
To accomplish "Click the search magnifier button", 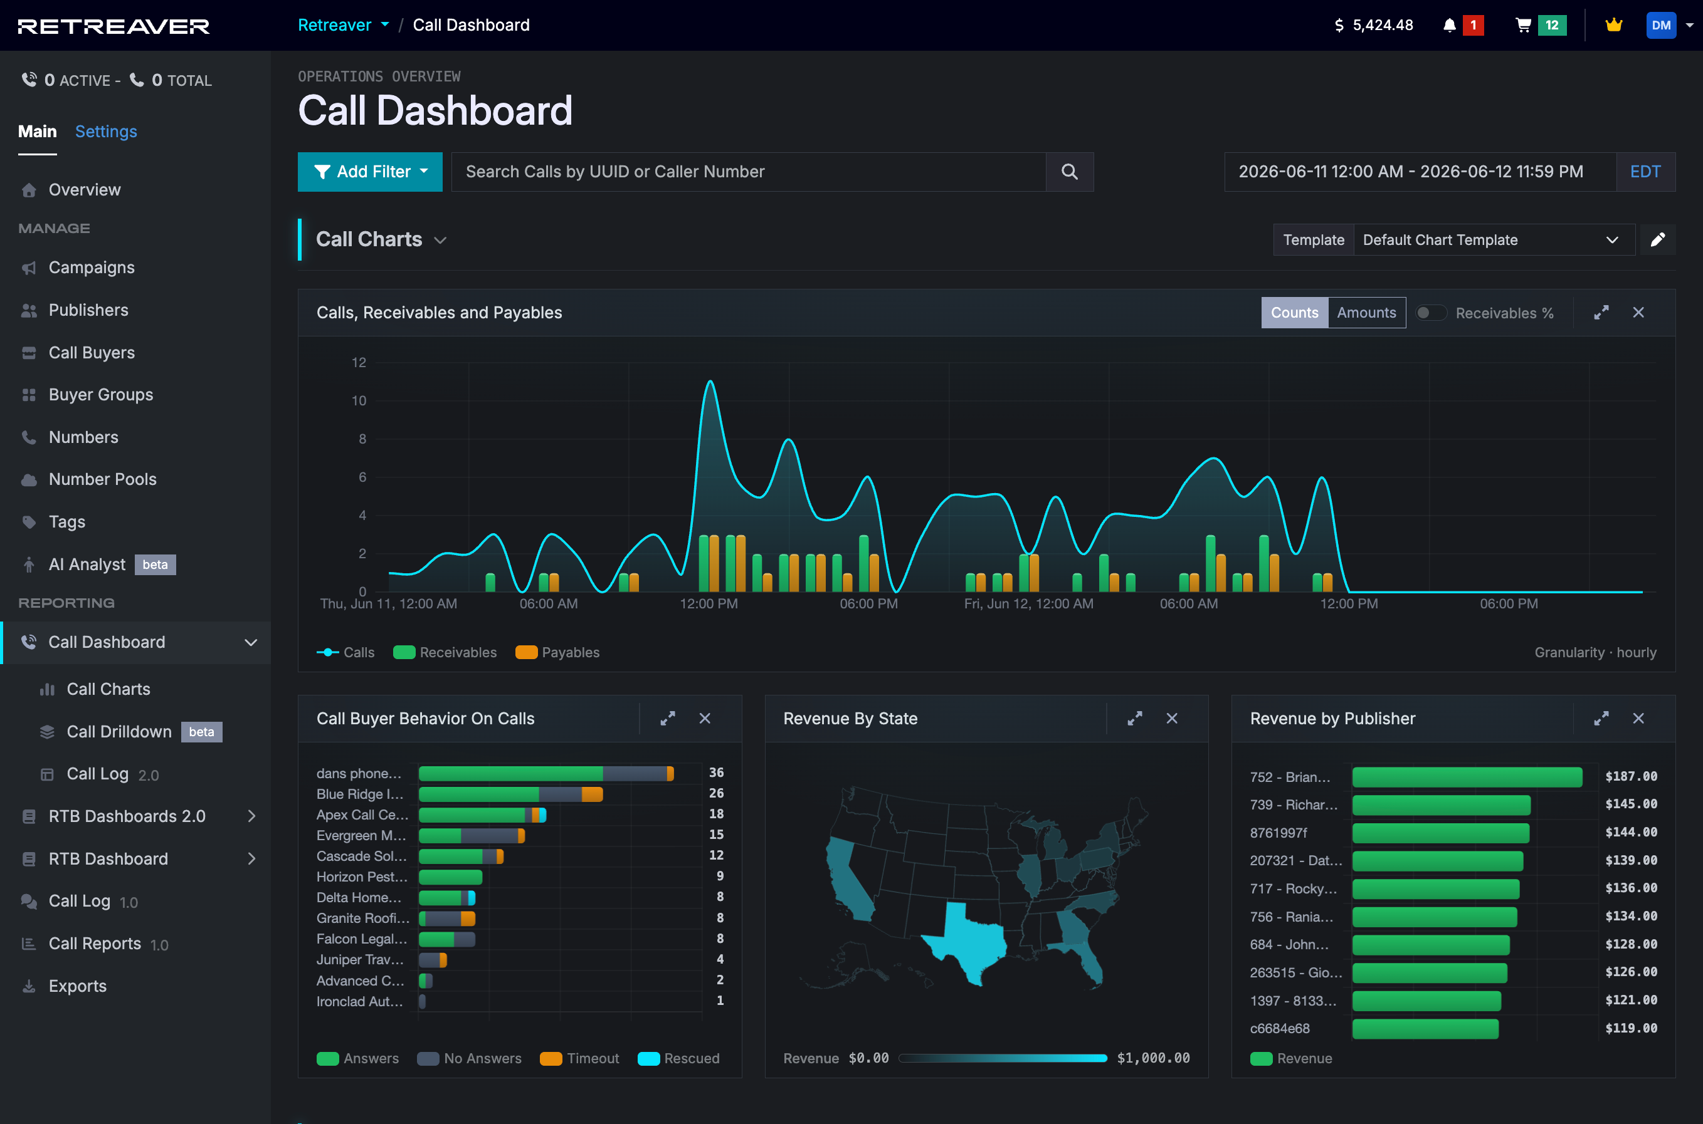I will [x=1069, y=171].
